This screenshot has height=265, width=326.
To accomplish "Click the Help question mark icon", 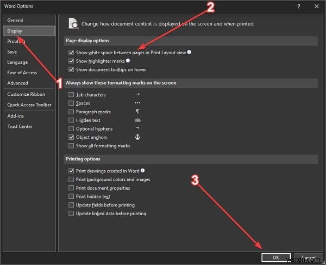I will coord(298,6).
